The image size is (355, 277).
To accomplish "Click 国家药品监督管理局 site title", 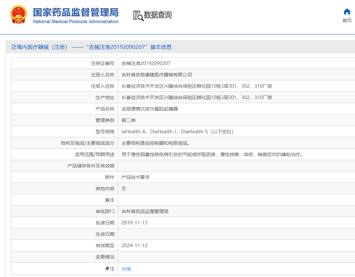I will (75, 12).
